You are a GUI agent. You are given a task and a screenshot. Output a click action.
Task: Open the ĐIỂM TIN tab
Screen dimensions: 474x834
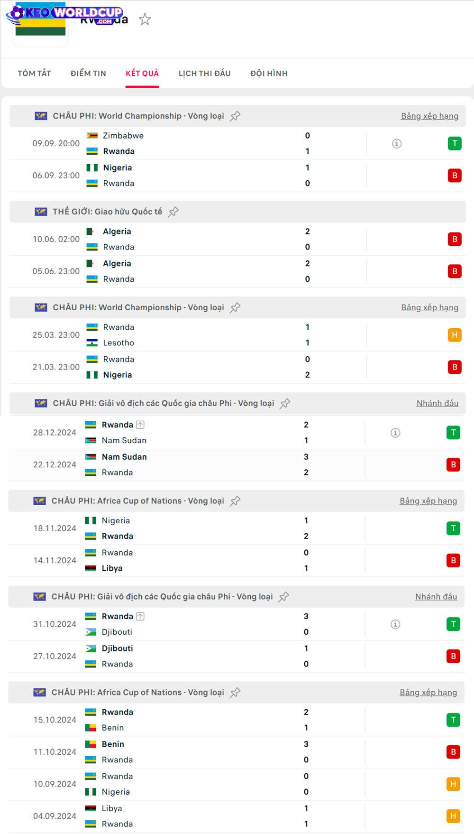coord(88,74)
